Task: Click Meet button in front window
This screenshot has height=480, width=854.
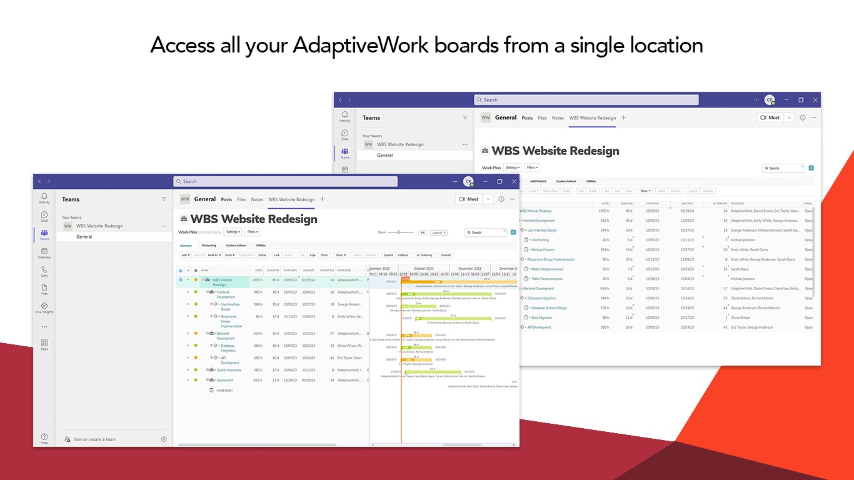Action: (x=470, y=199)
